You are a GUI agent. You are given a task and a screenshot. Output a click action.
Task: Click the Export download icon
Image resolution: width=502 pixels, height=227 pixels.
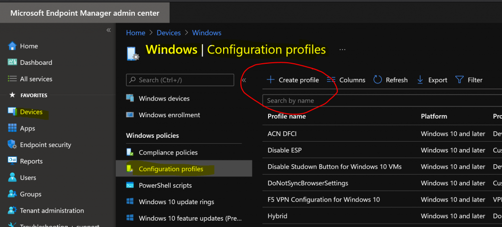pos(420,80)
